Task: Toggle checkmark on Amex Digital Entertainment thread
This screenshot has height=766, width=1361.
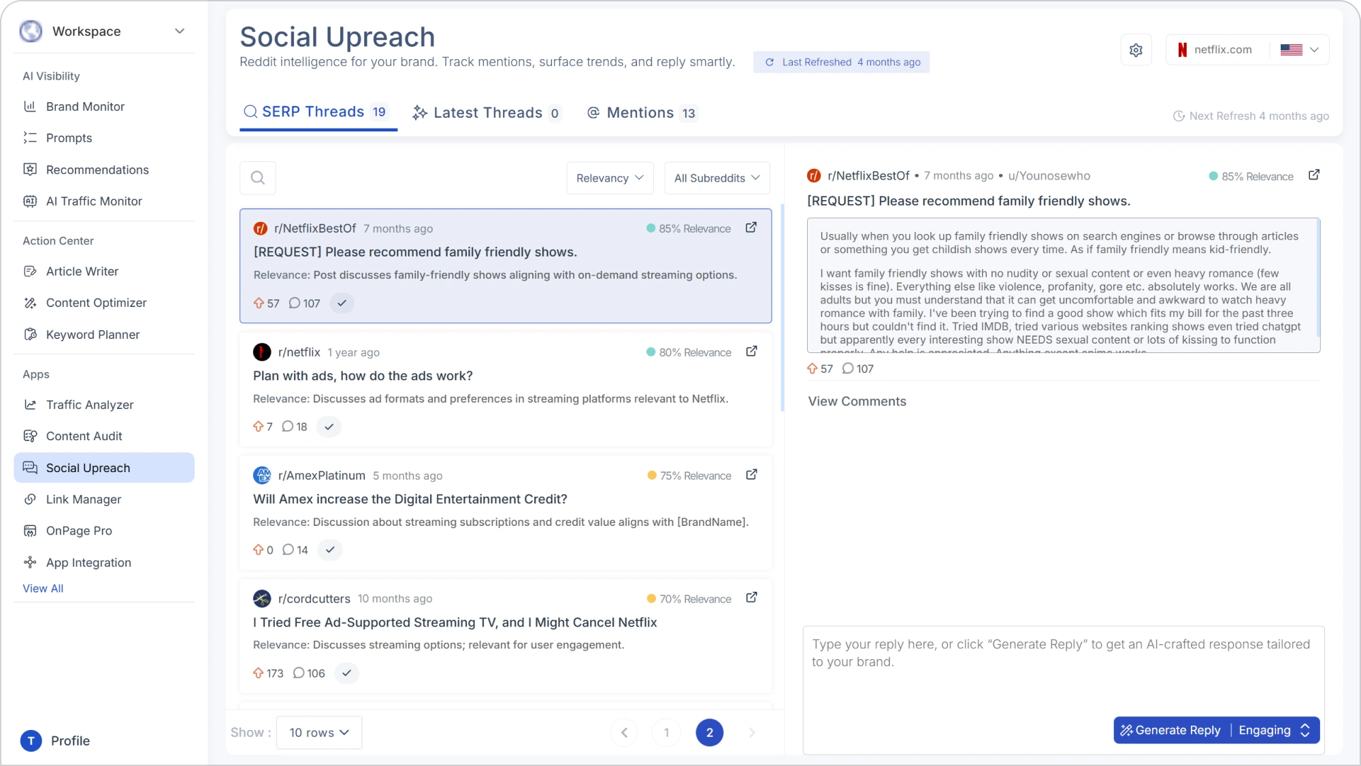Action: click(330, 550)
